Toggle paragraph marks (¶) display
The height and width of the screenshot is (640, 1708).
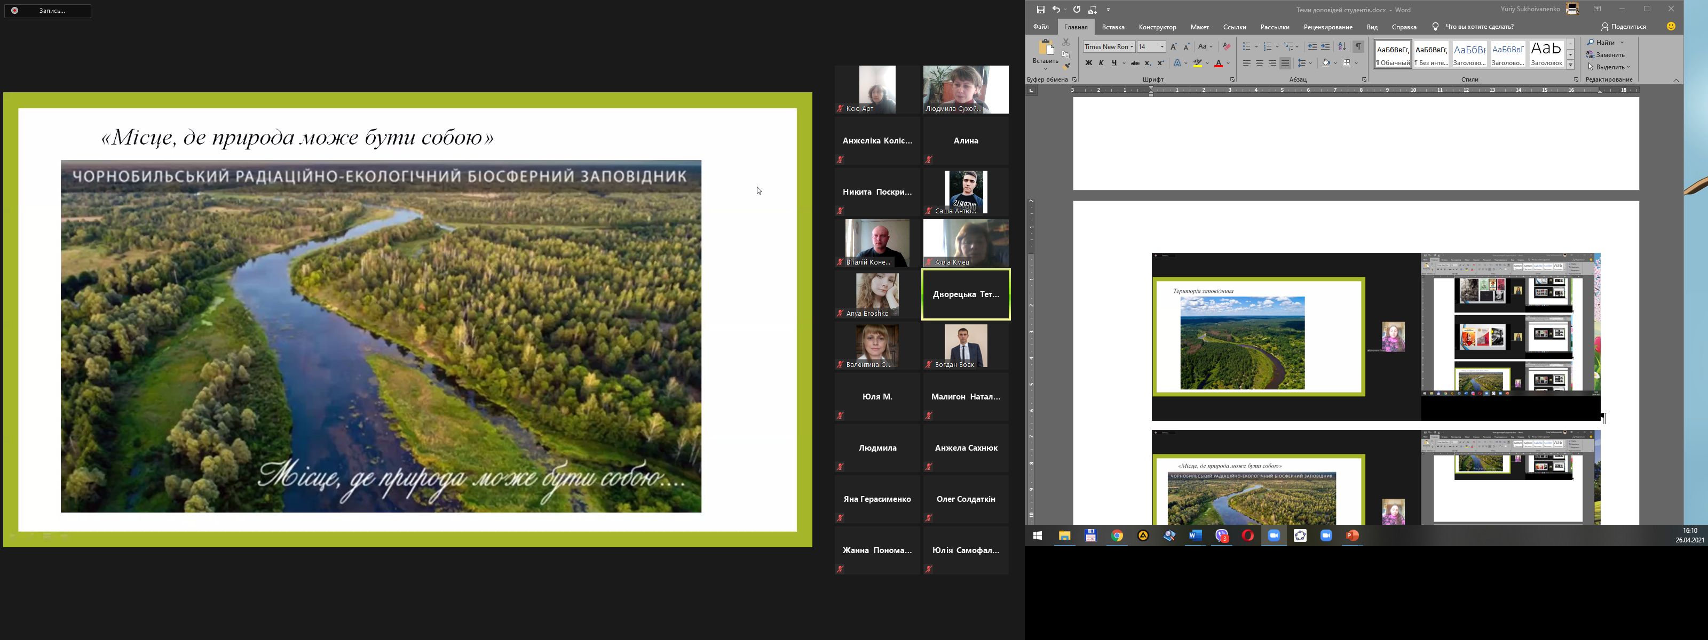pos(1358,46)
